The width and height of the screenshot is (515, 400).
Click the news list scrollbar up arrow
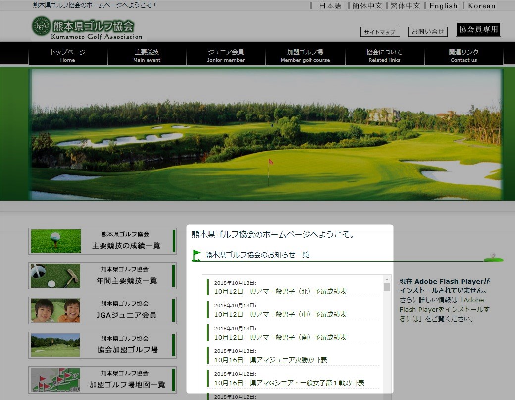click(387, 280)
